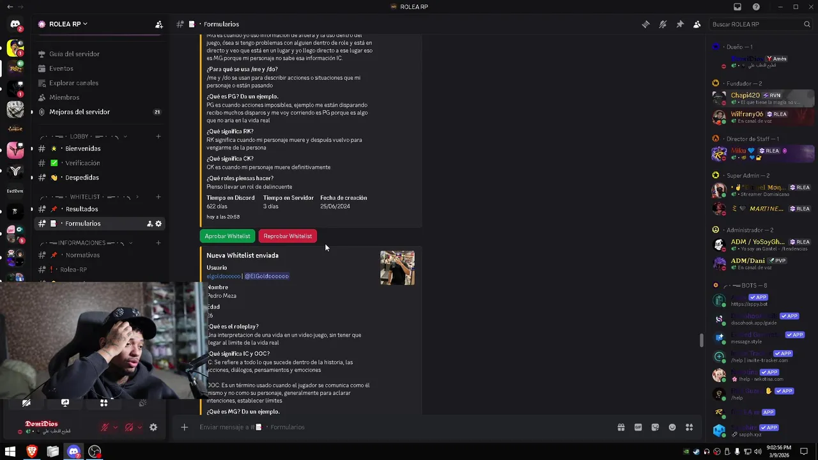Open Brave browser in the taskbar
818x460 pixels.
pos(31,452)
